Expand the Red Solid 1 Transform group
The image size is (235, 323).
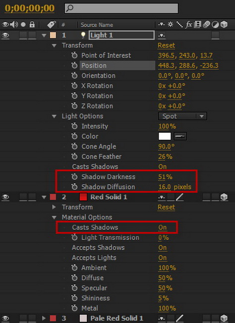(54, 207)
